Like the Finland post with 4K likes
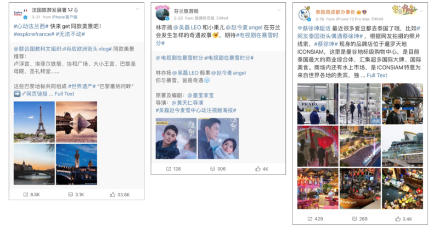 [x=258, y=168]
